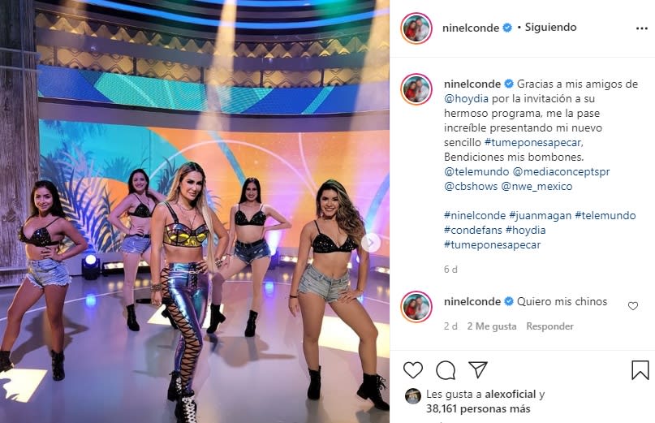Open the @hoydia mention link
The height and width of the screenshot is (423, 655).
pos(466,98)
